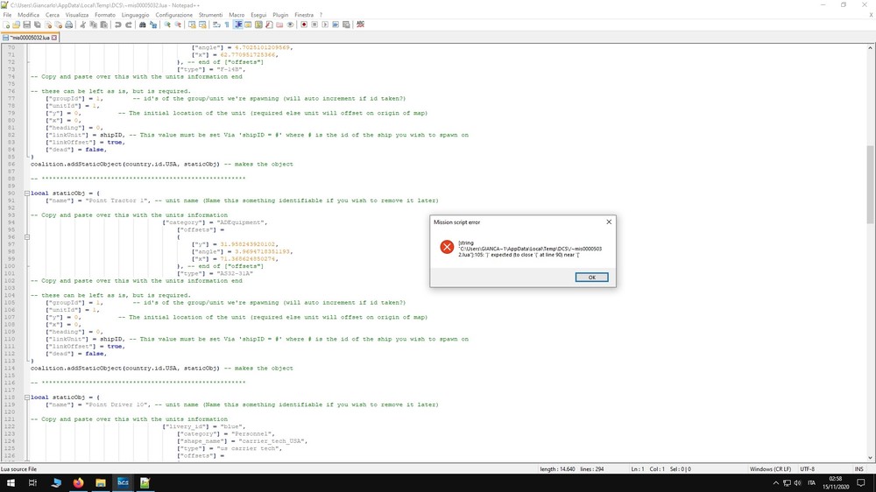
Task: Open the Cerca menu
Action: coord(53,15)
